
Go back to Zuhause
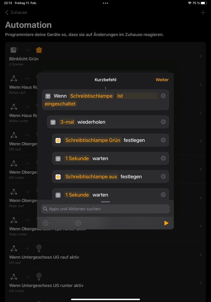(x=16, y=13)
